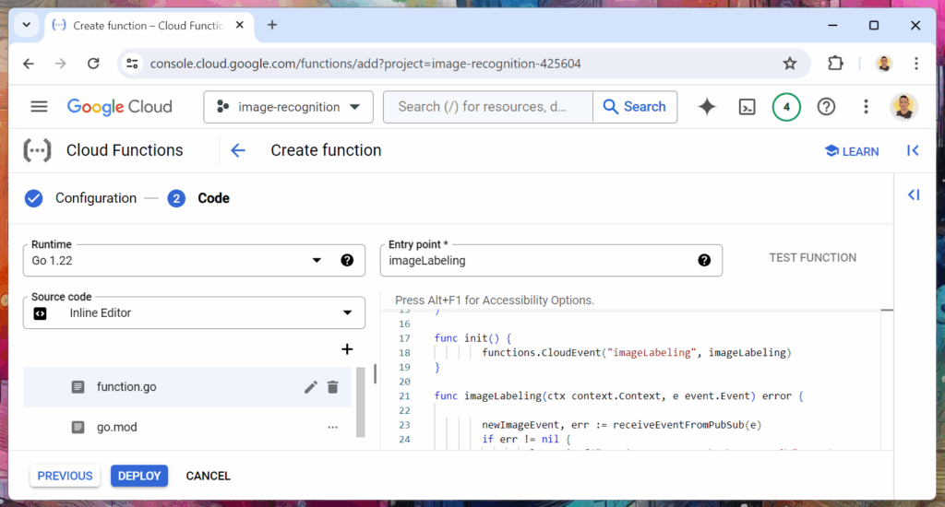Delete function.go with the trash icon

[333, 387]
